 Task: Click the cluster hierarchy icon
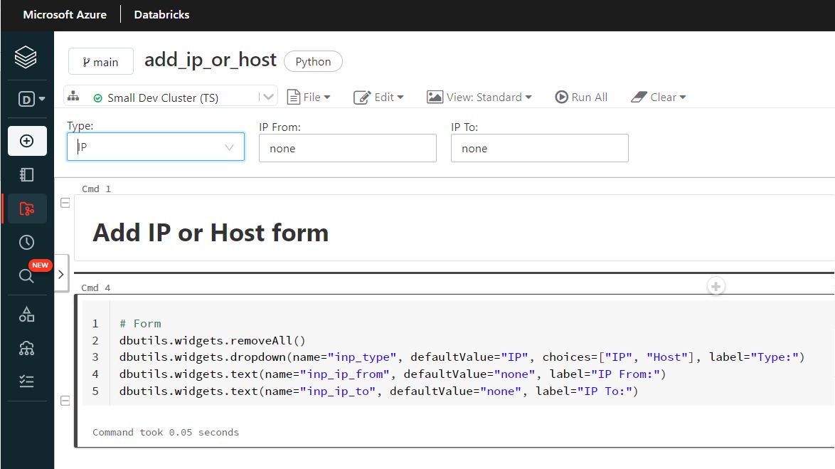pyautogui.click(x=73, y=97)
